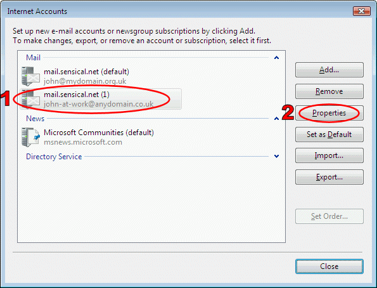Click Set as Default button
Viewport: 377px width, 288px height.
[x=329, y=134]
